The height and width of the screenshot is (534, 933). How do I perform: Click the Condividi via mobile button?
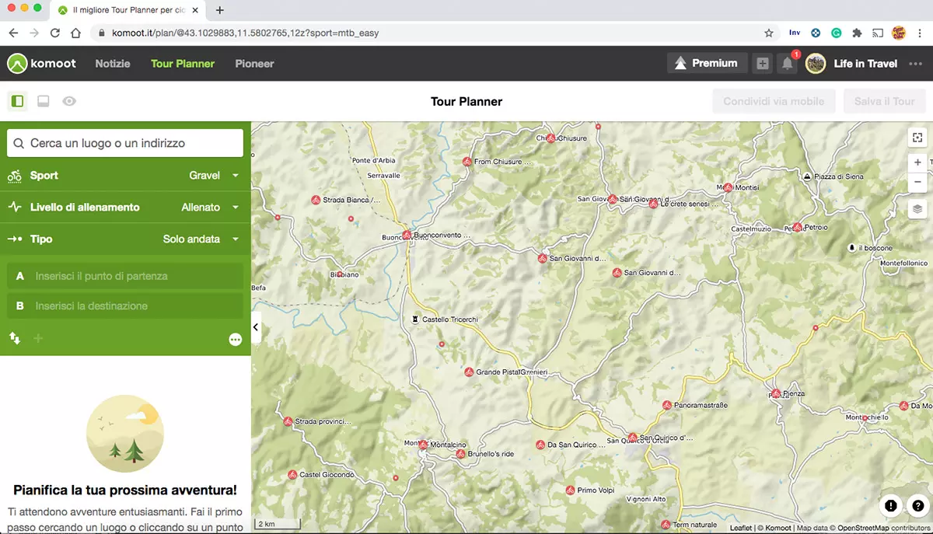point(774,101)
